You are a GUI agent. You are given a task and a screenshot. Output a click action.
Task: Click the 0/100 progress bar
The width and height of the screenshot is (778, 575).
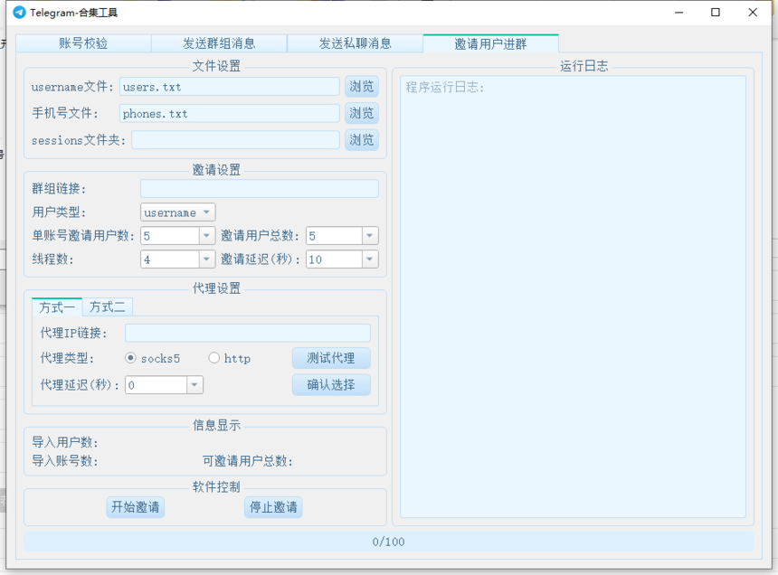click(x=388, y=542)
